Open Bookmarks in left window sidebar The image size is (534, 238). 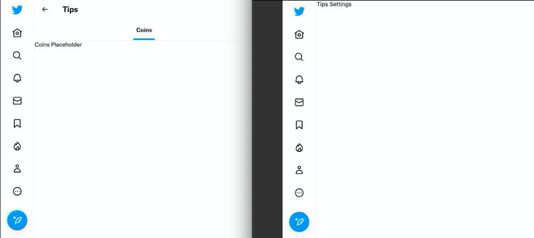point(17,124)
